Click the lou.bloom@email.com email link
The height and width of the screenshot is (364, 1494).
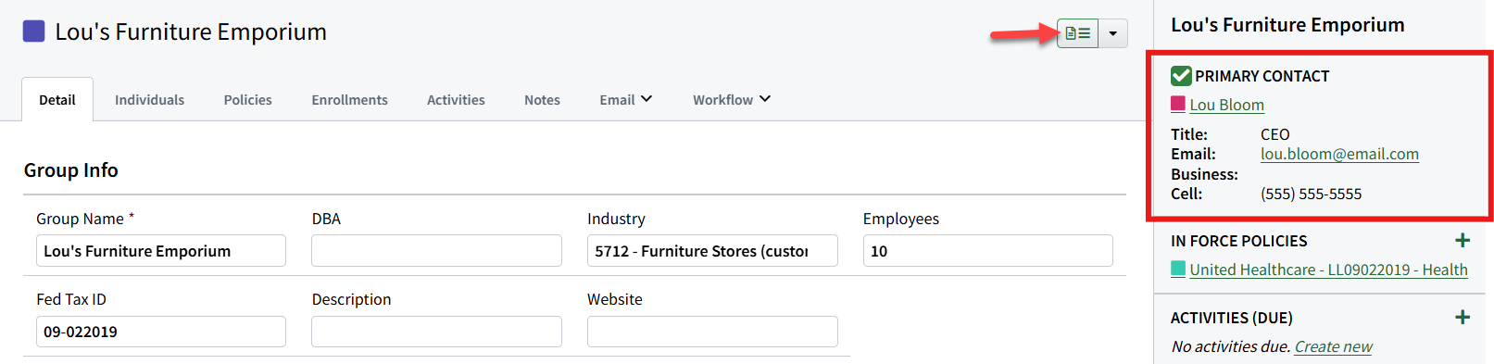pos(1339,154)
